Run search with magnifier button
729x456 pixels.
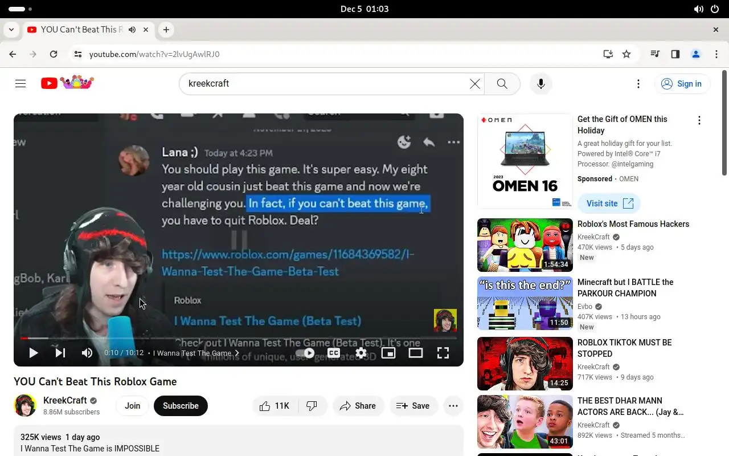click(502, 84)
